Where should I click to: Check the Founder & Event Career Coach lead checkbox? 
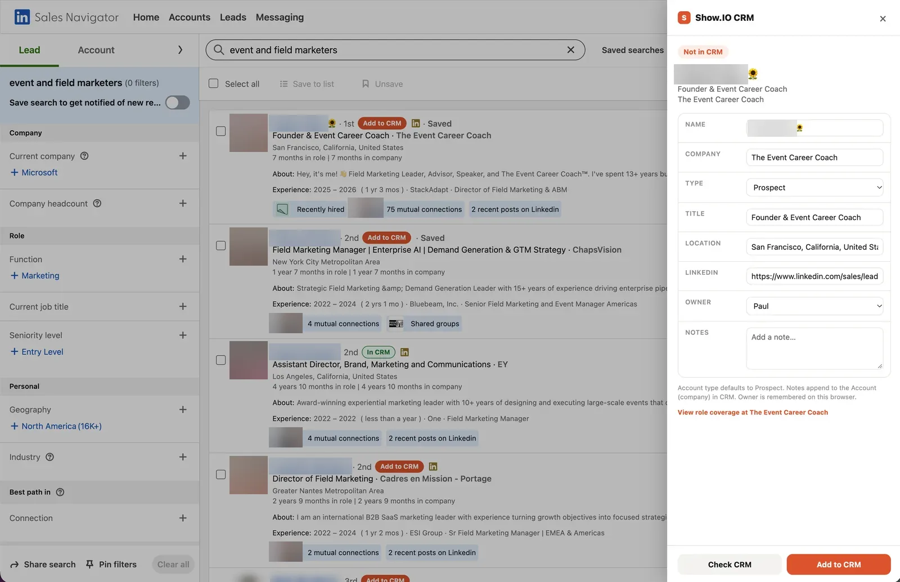click(x=221, y=131)
